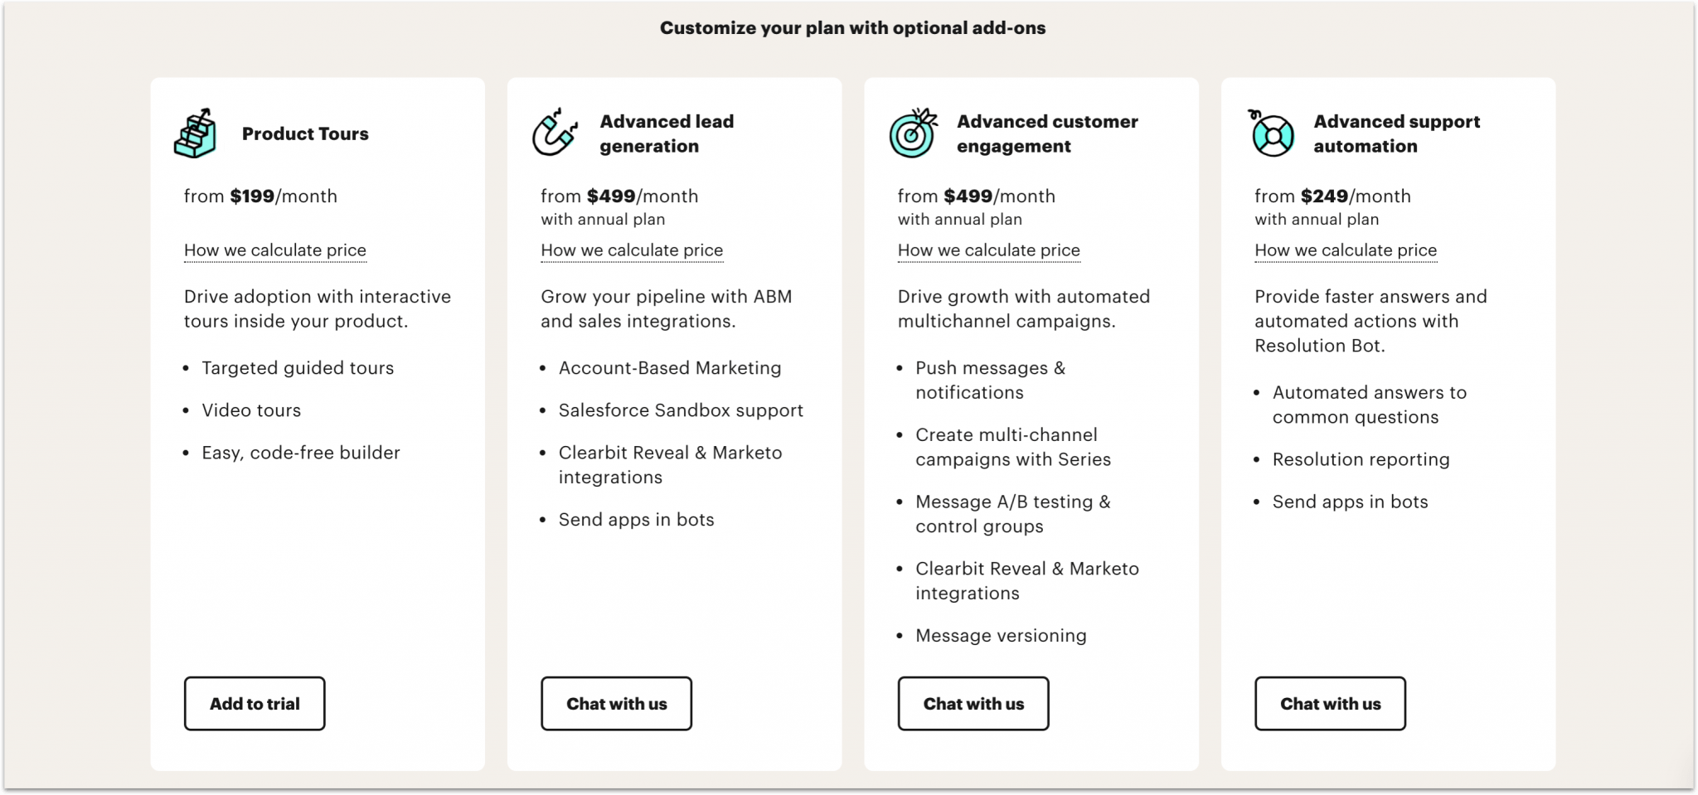
Task: Open How we calculate price under Advanced lead generation
Action: [631, 250]
